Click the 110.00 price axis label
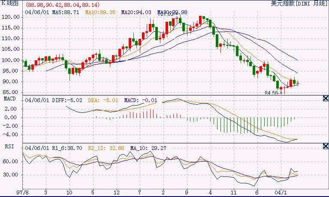 [x=11, y=38]
